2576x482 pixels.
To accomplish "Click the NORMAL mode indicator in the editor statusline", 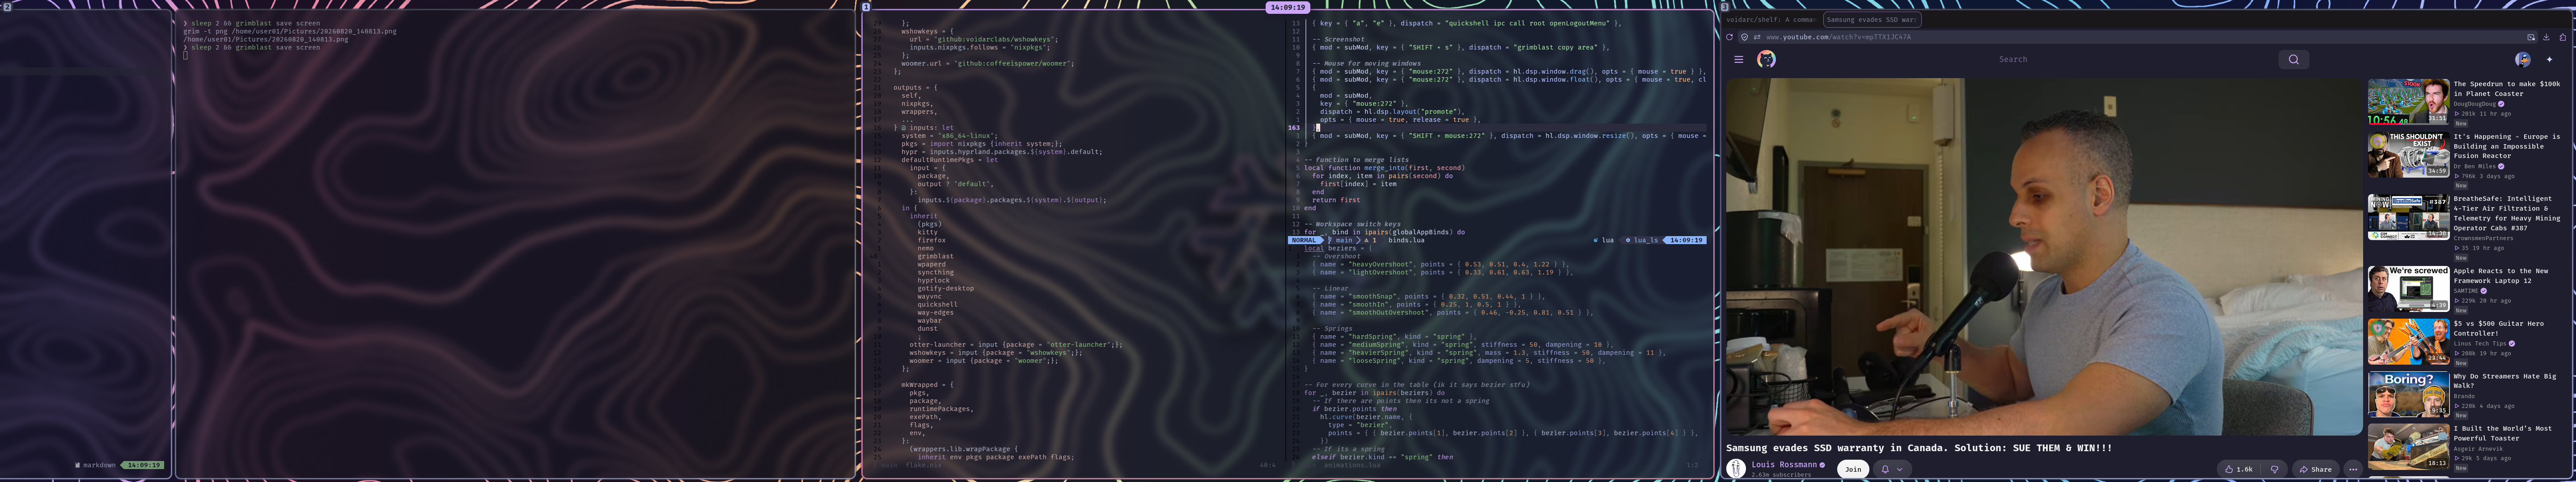I will (x=1304, y=240).
